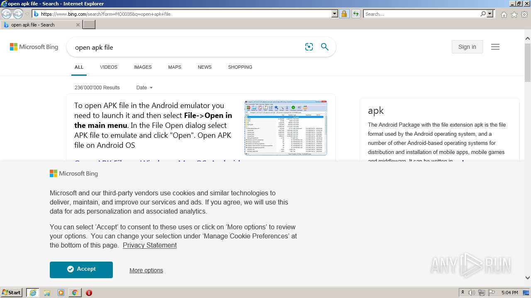
Task: Click the 5:04 PM clock
Action: click(x=509, y=293)
